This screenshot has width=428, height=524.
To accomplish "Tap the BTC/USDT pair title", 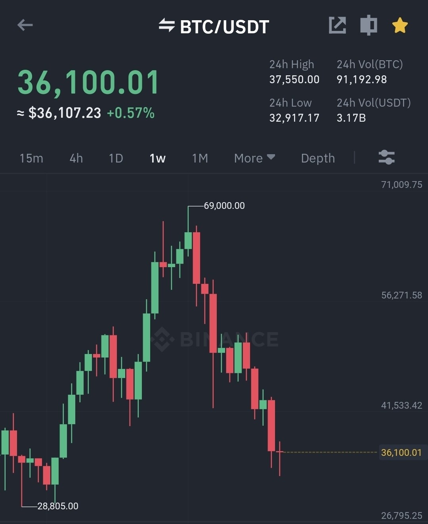I will (x=224, y=27).
